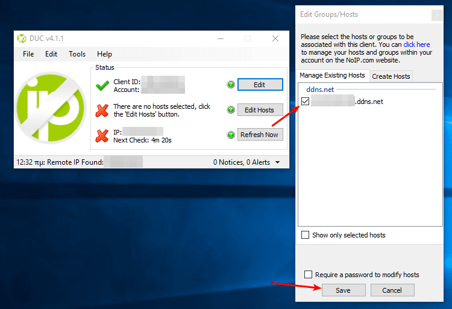
Task: Click the large No-IP logo image
Action: tap(51, 108)
